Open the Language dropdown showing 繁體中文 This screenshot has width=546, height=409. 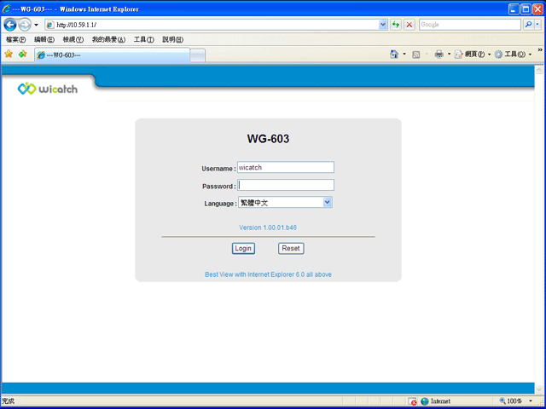pyautogui.click(x=285, y=203)
